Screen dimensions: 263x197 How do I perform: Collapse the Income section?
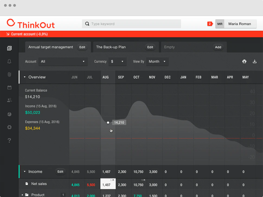pos(25,171)
